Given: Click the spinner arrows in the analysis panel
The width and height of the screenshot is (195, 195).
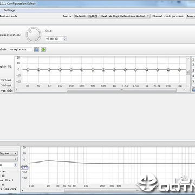Looking at the screenshot, I should click(x=16, y=165).
